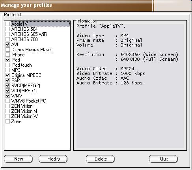Select the MP3 profile label
The image size is (192, 170).
[x=16, y=70]
